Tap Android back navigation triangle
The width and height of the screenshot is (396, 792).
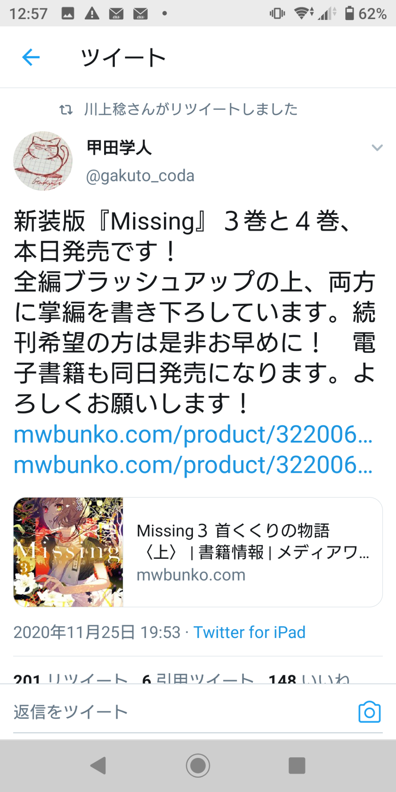point(98,765)
